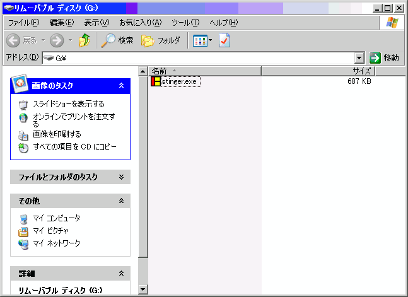
Task: Open マイ コンピュータ link
Action: (57, 218)
